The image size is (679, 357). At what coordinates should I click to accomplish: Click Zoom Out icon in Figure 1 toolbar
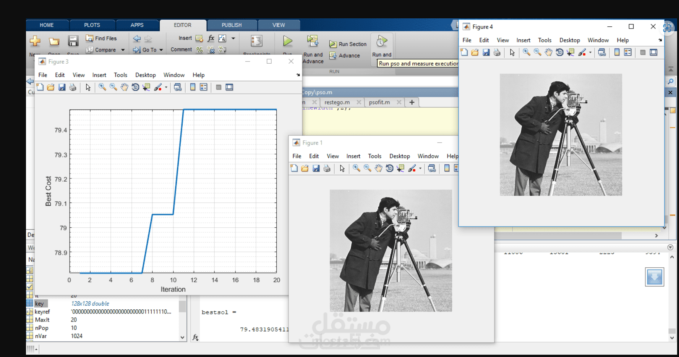click(367, 169)
